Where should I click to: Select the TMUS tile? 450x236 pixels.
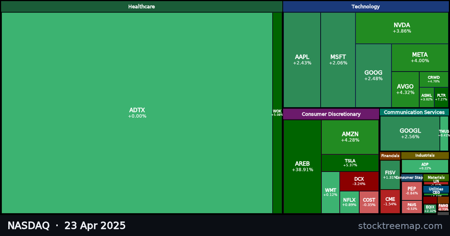pos(444,134)
